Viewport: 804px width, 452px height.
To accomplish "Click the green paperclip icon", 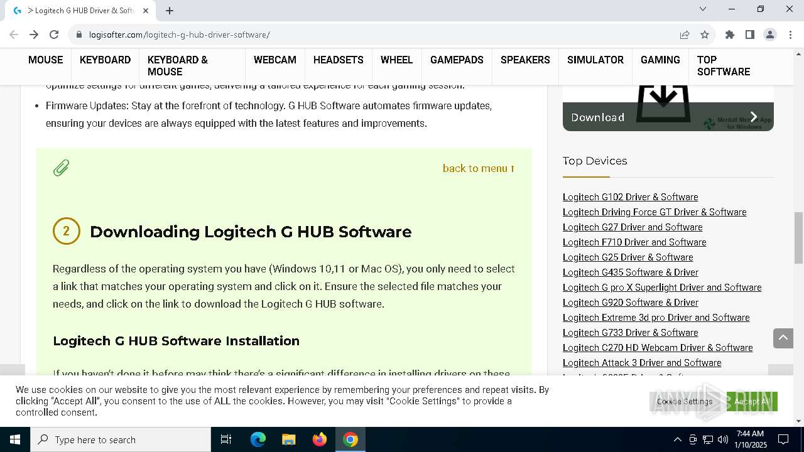I will [x=61, y=168].
